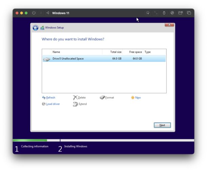Go back using the Windows Setup back arrow
The image size is (207, 171).
(36, 28)
